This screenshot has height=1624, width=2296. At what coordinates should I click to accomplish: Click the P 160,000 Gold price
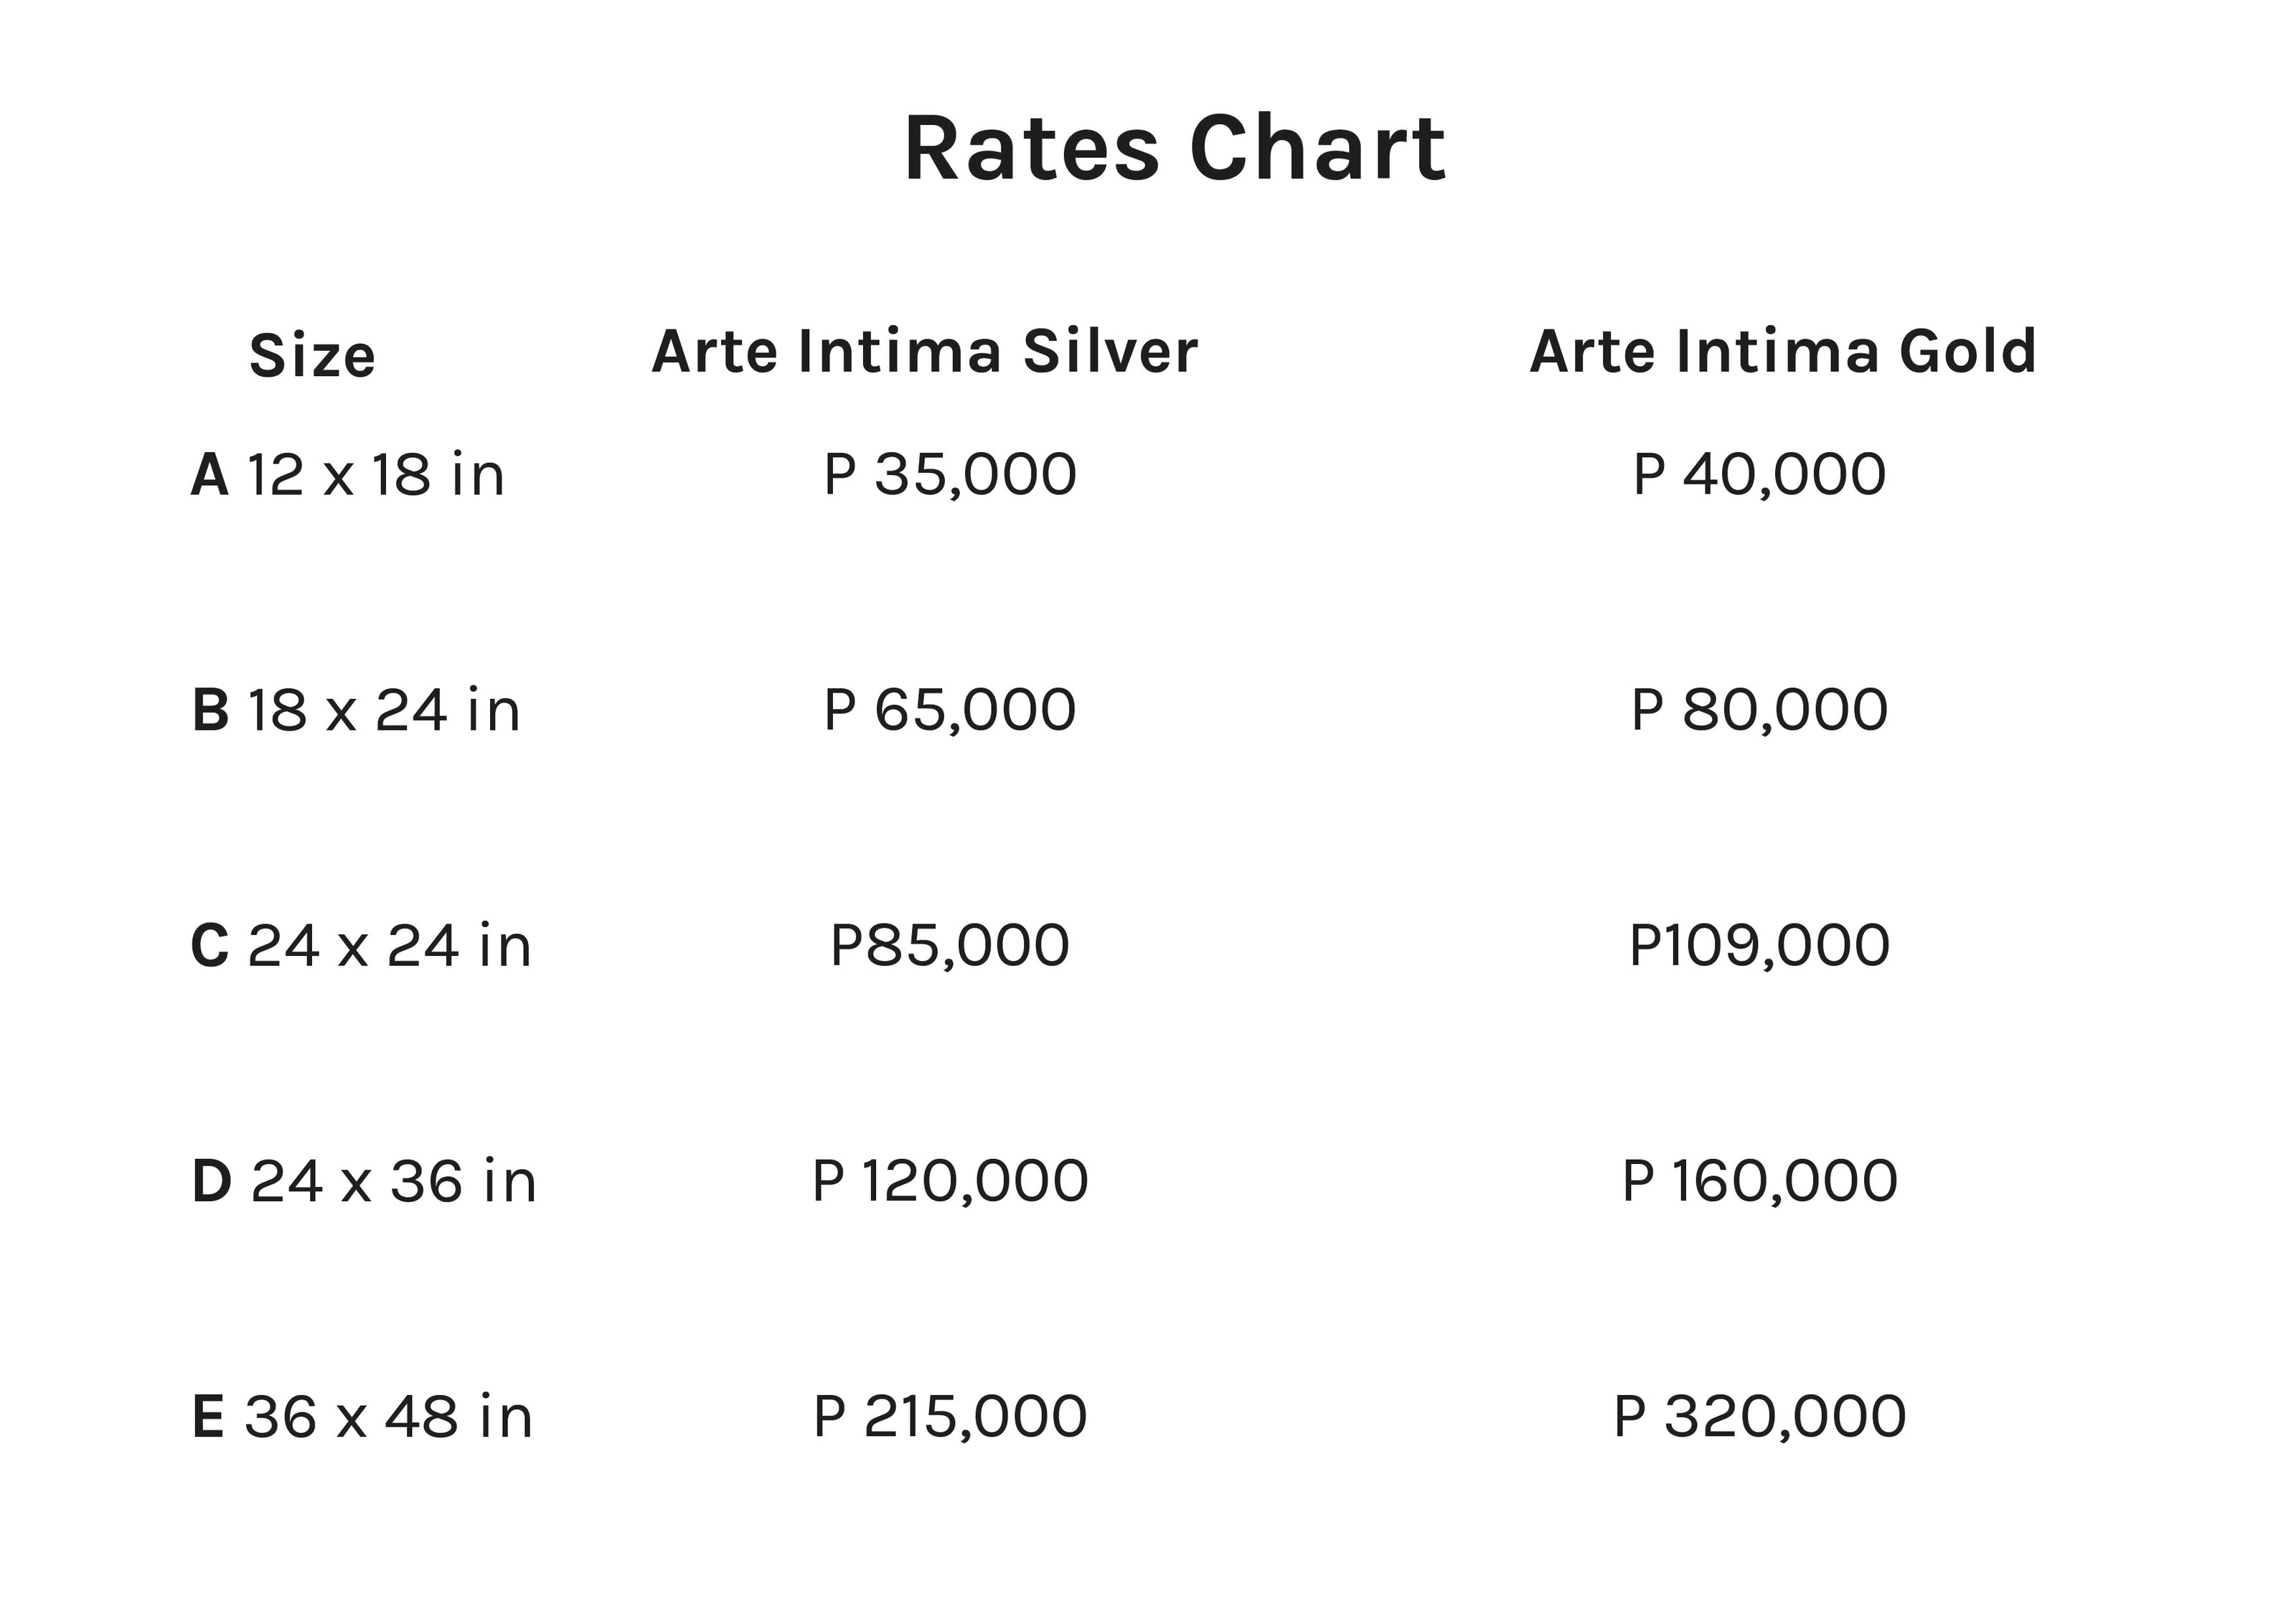[x=1759, y=1181]
